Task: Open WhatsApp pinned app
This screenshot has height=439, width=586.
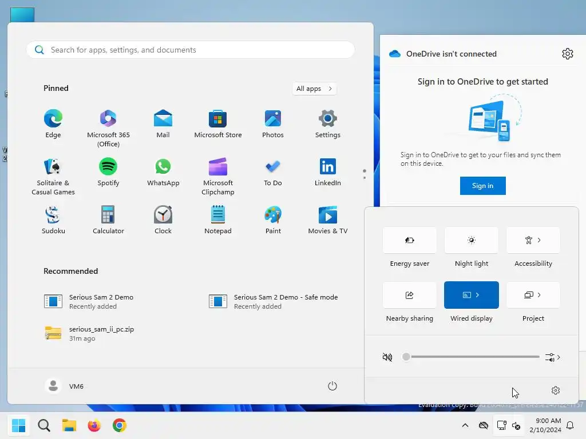Action: click(163, 172)
